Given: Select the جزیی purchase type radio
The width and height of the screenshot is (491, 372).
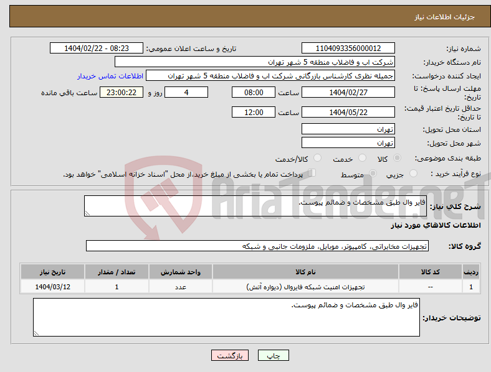Looking at the screenshot, I should coord(413,173).
